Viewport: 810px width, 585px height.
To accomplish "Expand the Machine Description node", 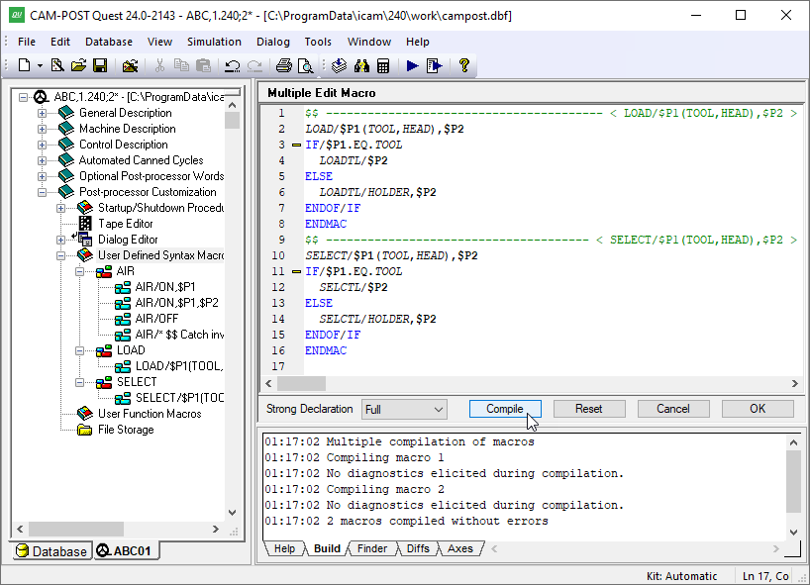I will click(x=42, y=129).
